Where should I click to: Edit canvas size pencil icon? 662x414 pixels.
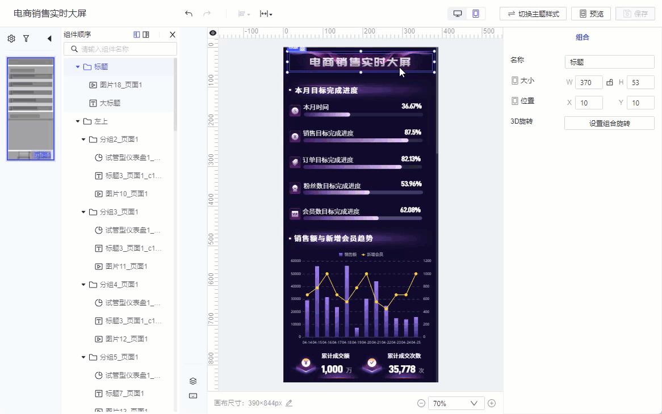[289, 403]
